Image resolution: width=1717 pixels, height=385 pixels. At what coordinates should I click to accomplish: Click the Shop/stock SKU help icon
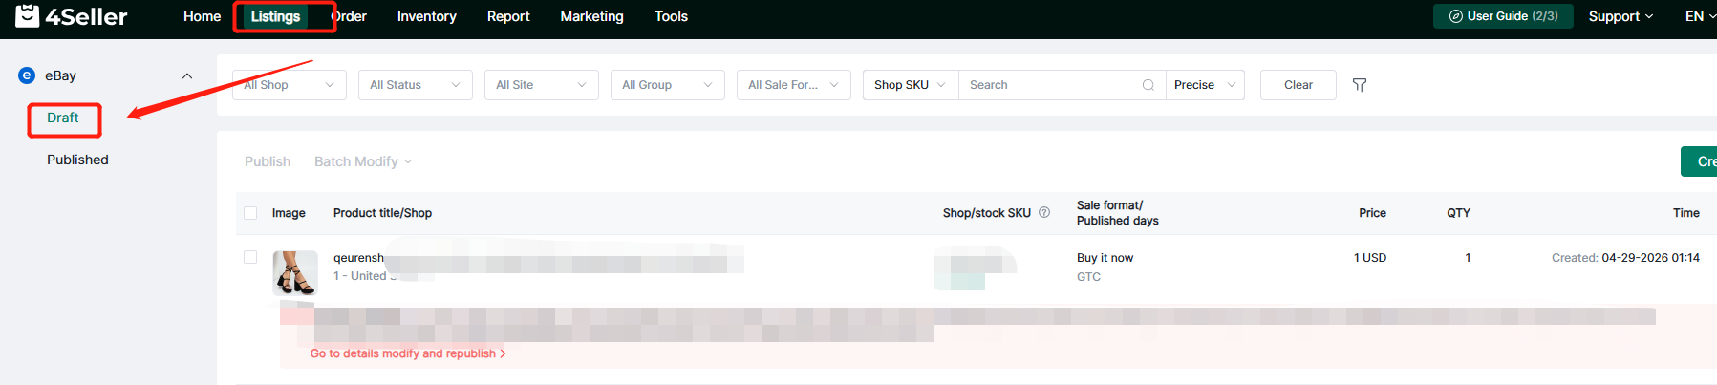1044,212
